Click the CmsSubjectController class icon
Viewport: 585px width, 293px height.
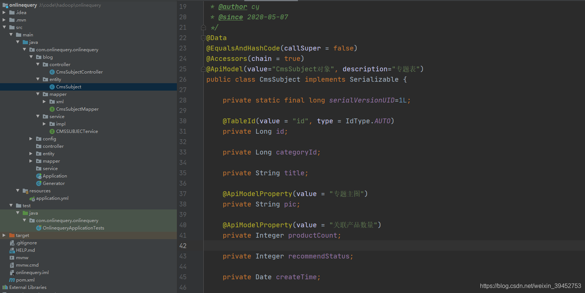[52, 72]
